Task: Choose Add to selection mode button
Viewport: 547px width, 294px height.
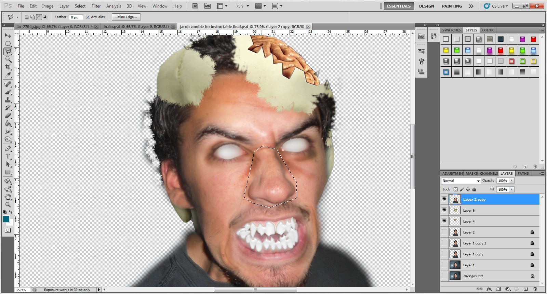Action: (x=32, y=17)
